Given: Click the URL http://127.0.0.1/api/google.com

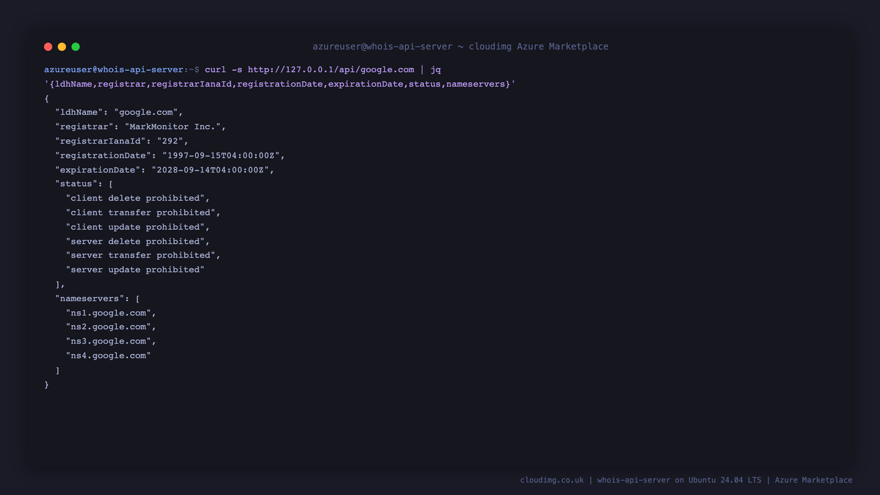Looking at the screenshot, I should point(331,69).
